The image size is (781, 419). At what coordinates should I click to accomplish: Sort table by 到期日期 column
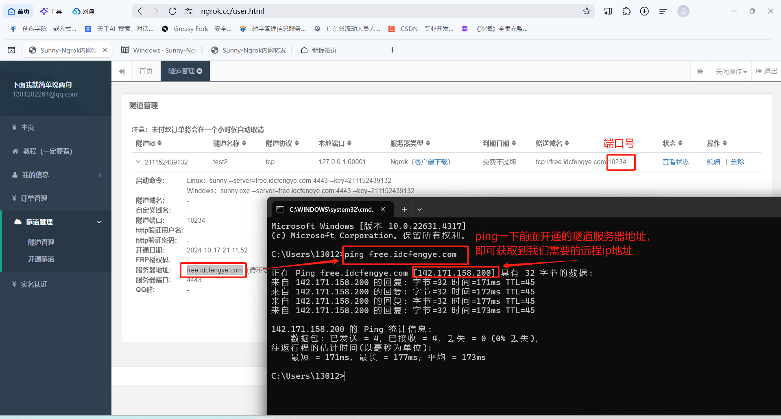(499, 143)
